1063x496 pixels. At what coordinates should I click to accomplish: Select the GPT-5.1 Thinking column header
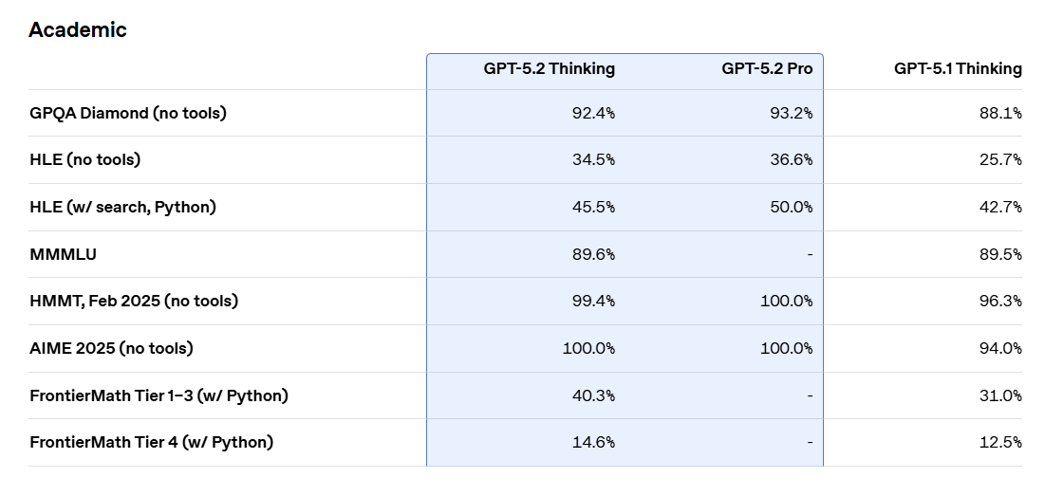958,68
